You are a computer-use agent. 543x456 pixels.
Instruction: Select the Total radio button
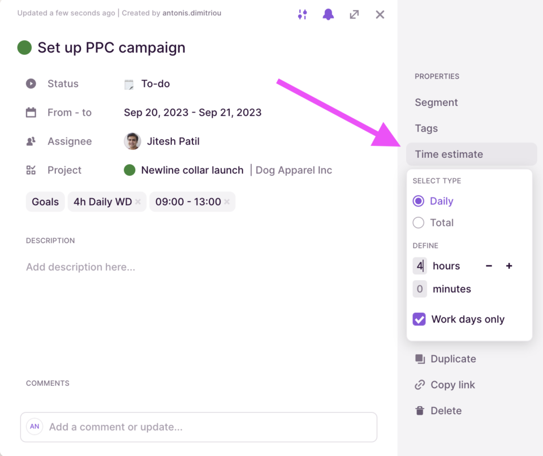[x=418, y=222]
